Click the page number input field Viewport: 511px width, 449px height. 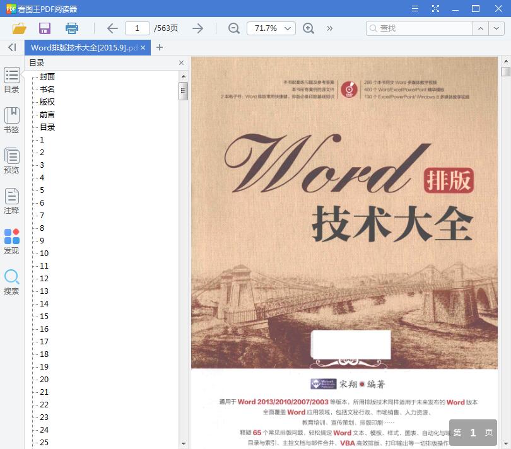click(x=137, y=28)
